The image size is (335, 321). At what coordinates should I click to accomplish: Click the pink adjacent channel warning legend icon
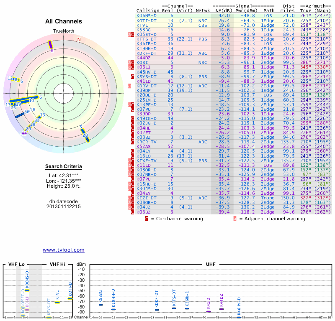(x=235, y=218)
